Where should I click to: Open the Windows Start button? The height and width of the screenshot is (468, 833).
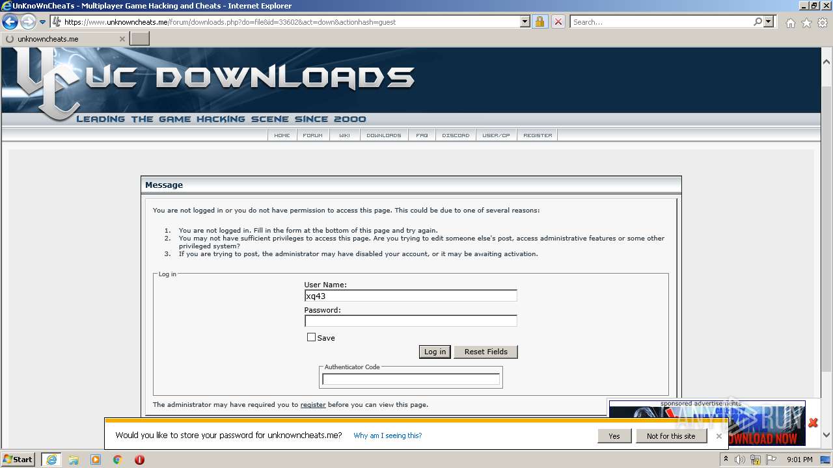click(19, 459)
